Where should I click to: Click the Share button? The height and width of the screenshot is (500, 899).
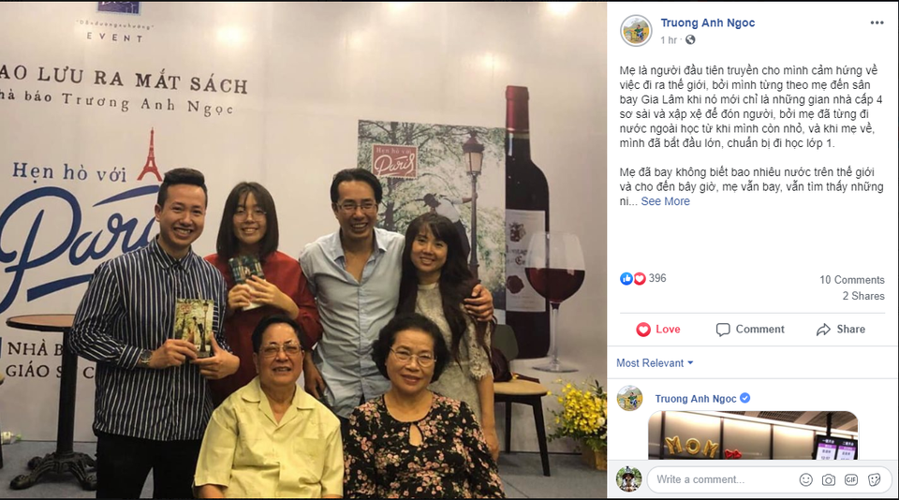coord(841,330)
